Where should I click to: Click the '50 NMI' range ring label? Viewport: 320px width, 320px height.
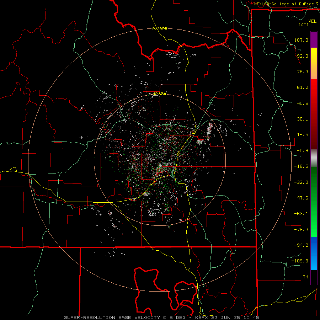point(160,94)
